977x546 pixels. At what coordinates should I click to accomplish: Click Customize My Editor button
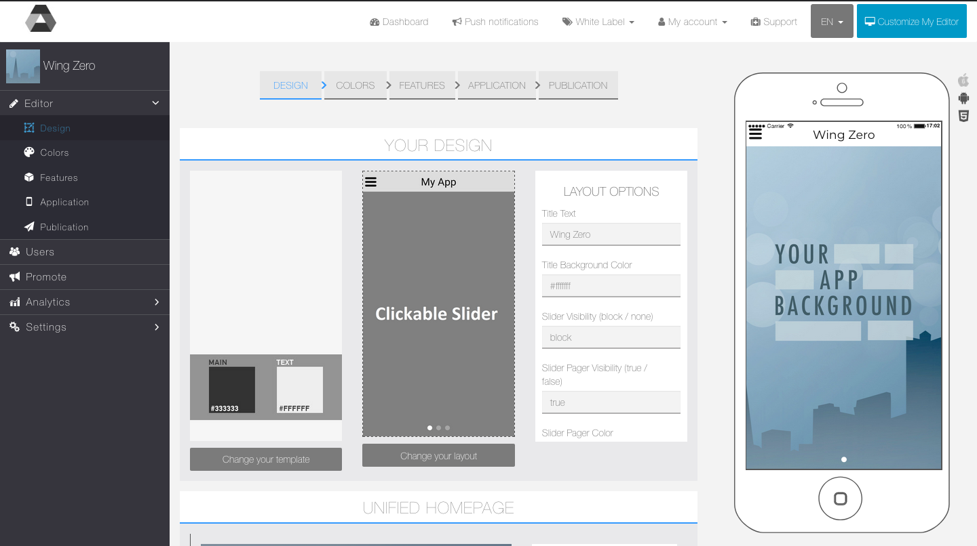pos(912,21)
